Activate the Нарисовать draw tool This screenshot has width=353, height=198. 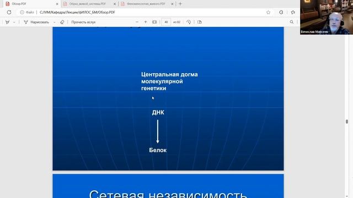(x=36, y=22)
